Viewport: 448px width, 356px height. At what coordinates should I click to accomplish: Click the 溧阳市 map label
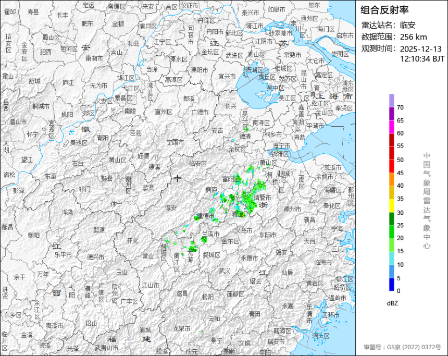200,70
